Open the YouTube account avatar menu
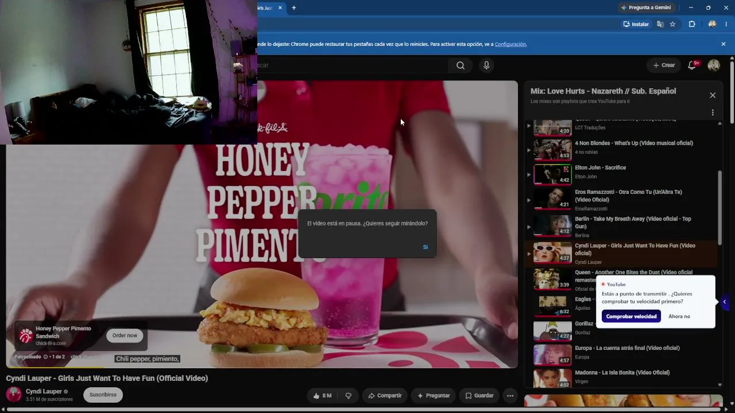Image resolution: width=735 pixels, height=413 pixels. (x=714, y=65)
